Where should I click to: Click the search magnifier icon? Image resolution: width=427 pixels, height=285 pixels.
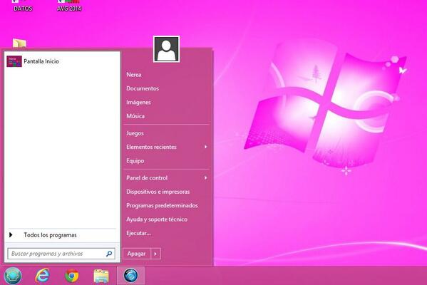[109, 254]
